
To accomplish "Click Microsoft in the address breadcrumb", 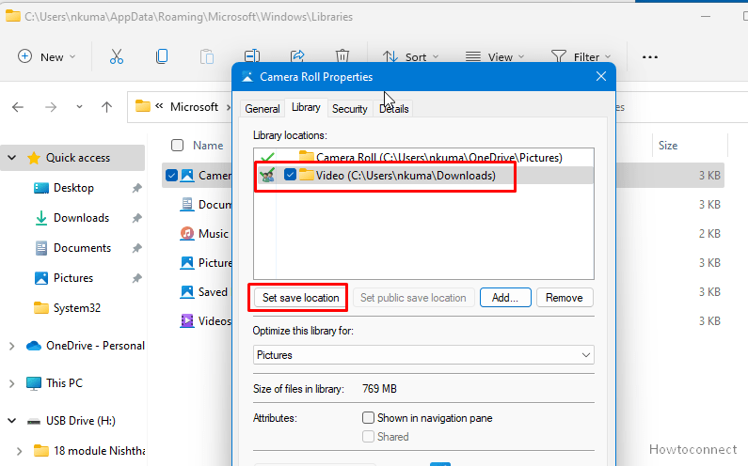I will pos(194,107).
